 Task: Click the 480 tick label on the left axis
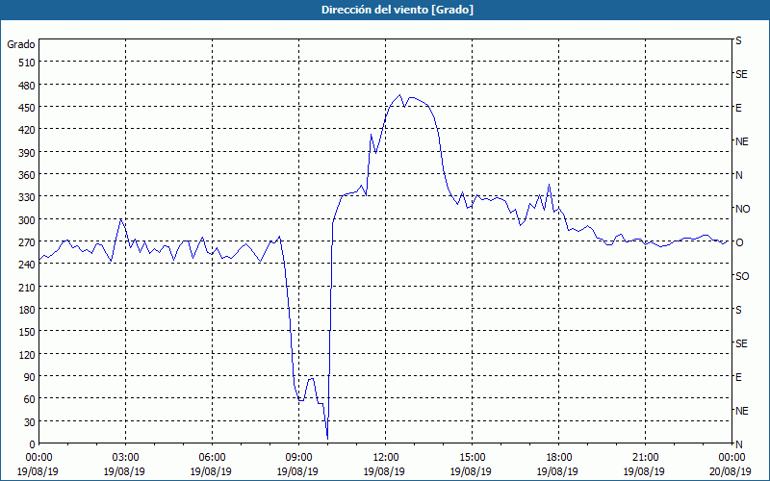pyautogui.click(x=27, y=85)
